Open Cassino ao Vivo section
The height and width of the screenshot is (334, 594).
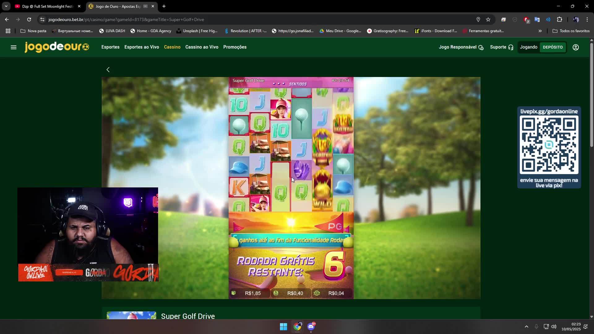[202, 47]
